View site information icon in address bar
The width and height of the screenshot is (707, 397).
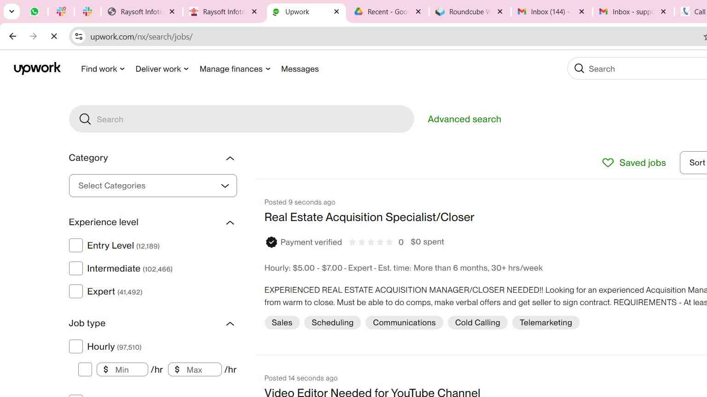pyautogui.click(x=79, y=36)
